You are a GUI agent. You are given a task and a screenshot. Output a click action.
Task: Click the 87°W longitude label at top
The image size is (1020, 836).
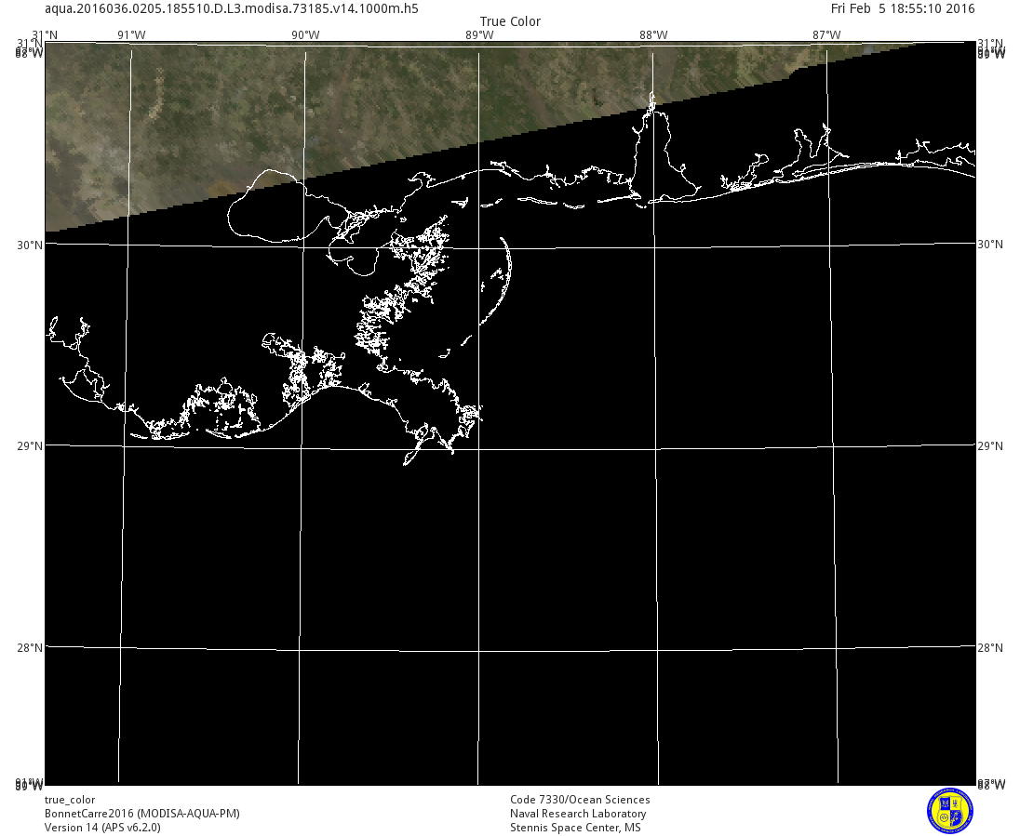click(x=826, y=35)
